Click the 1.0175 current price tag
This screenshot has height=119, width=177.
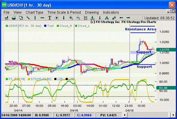pos(166,50)
